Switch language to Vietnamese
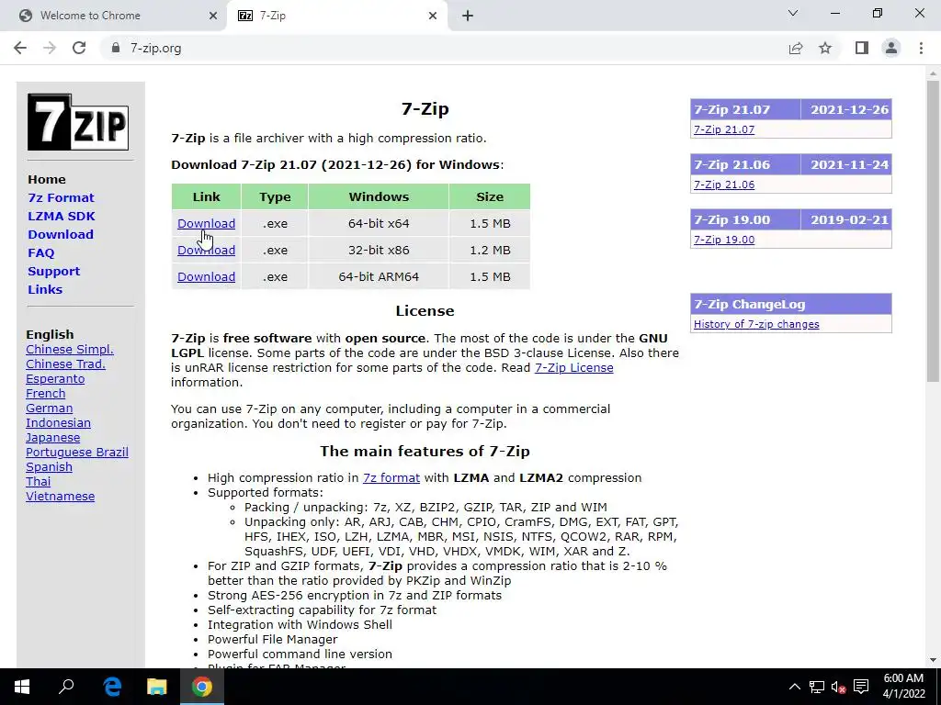Viewport: 941px width, 705px height. coord(60,497)
